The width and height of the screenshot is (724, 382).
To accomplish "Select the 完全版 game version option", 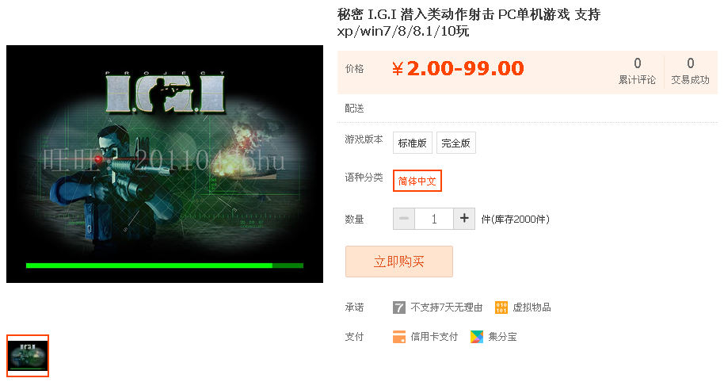I will tap(455, 143).
